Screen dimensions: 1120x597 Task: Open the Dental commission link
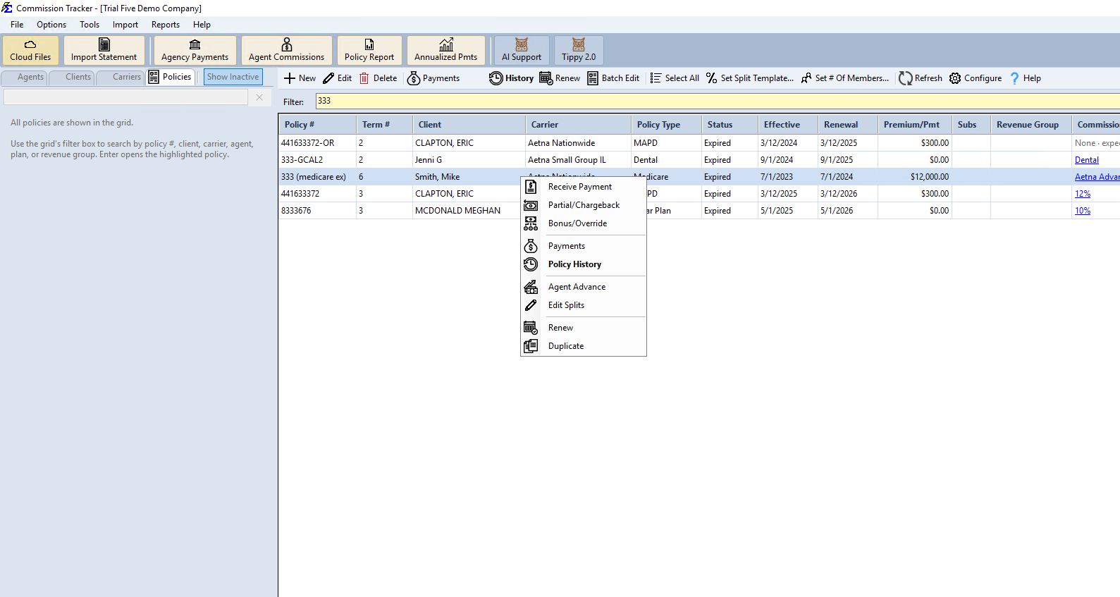tap(1086, 160)
